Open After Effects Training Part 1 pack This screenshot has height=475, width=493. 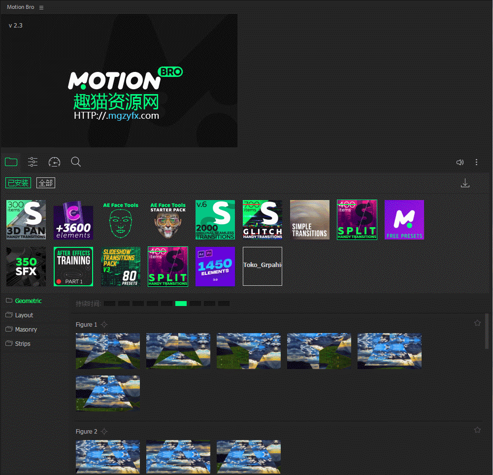[73, 267]
